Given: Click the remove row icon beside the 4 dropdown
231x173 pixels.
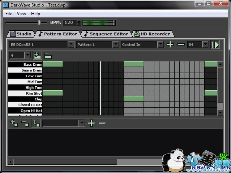Looking at the screenshot, I should [x=48, y=56].
